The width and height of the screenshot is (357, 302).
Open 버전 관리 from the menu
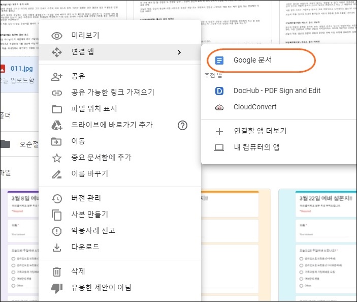point(120,198)
